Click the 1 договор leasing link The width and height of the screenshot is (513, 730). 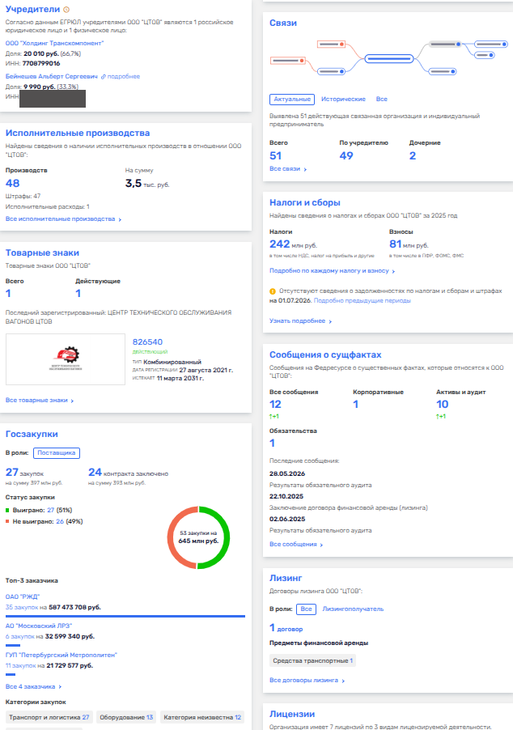point(286,628)
